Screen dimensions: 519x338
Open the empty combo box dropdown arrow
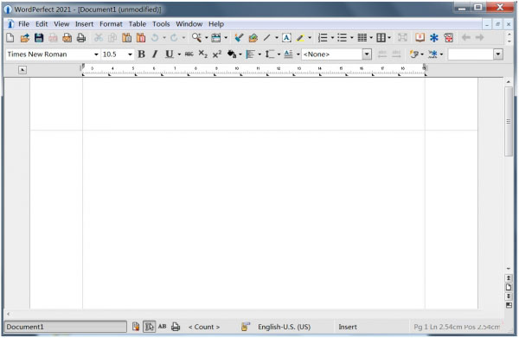point(498,54)
